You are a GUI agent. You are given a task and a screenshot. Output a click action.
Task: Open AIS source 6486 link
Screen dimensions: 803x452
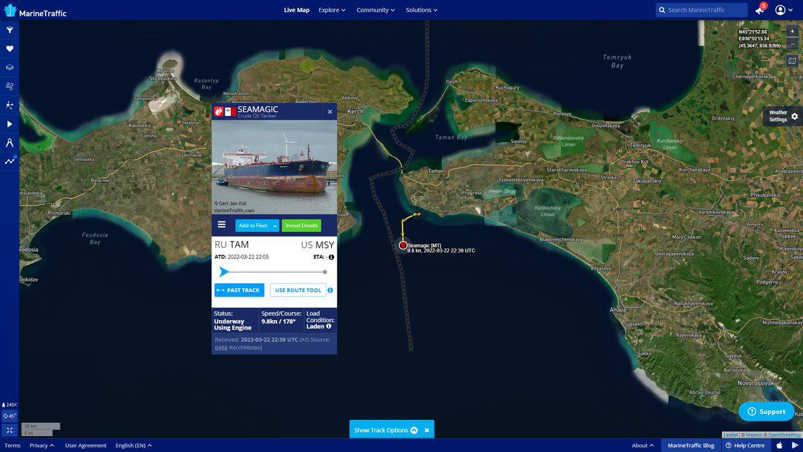(x=221, y=348)
